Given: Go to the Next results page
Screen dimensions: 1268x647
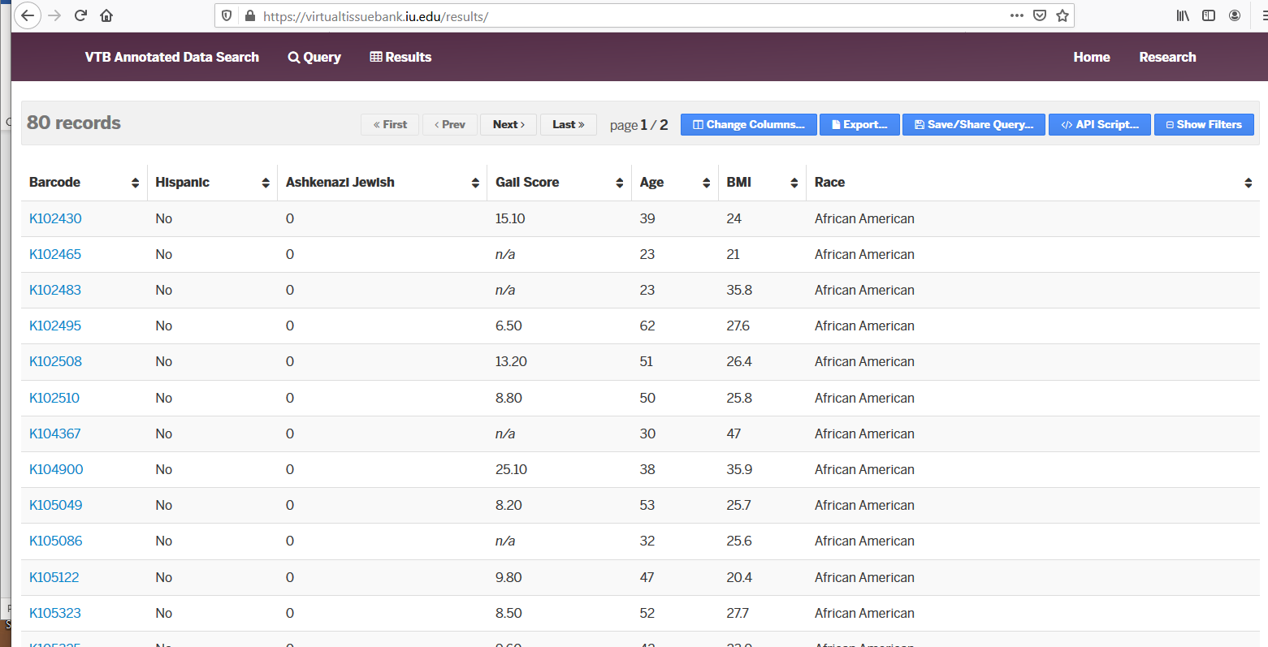Looking at the screenshot, I should (x=508, y=124).
